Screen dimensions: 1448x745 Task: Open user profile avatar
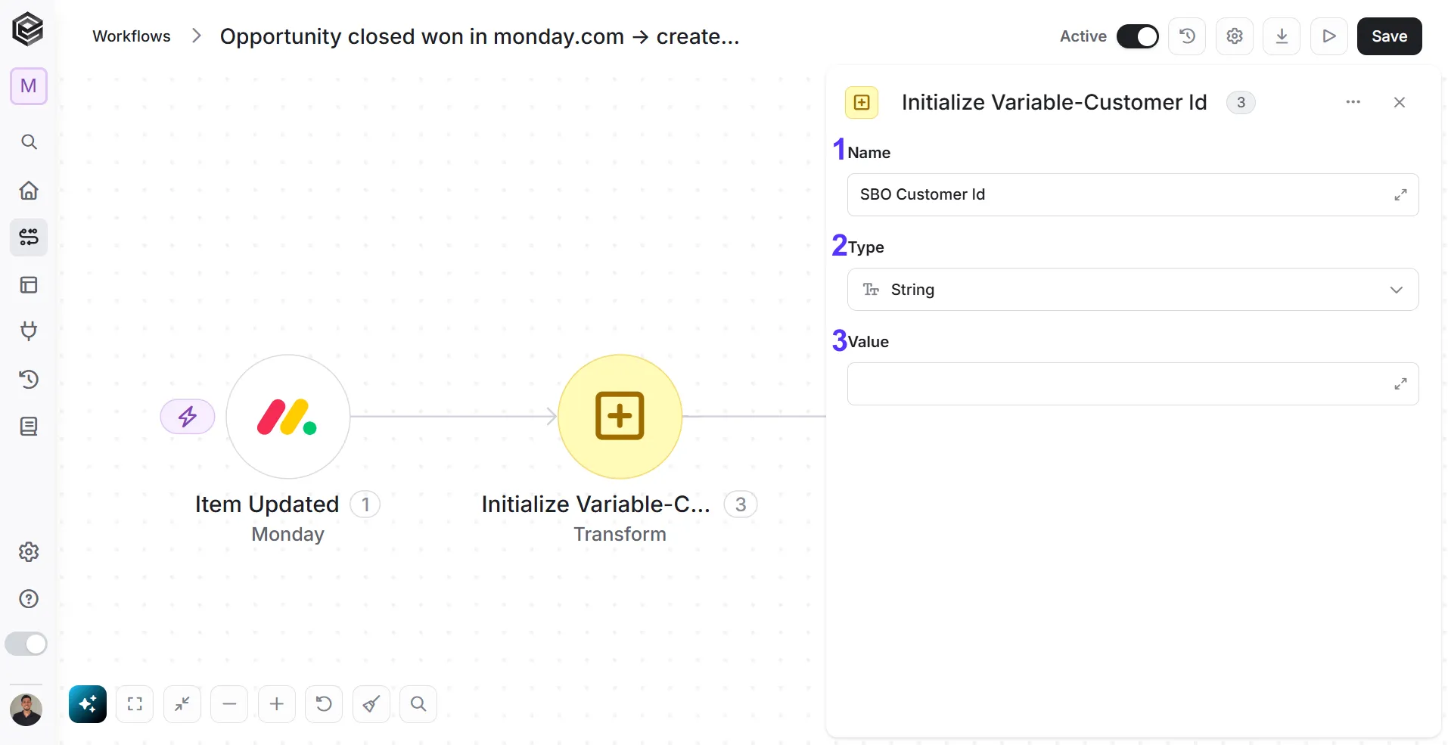(26, 710)
